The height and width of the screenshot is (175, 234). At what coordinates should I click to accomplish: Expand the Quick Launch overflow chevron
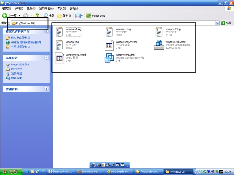pos(43,171)
